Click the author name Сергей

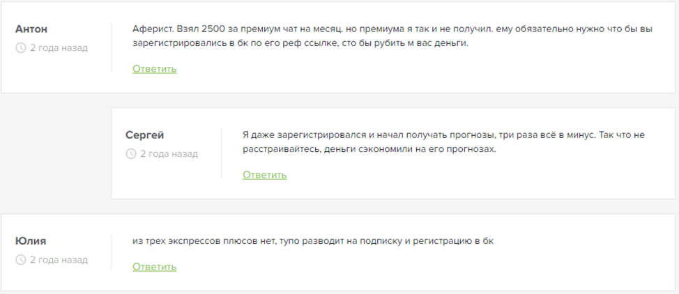click(x=145, y=135)
